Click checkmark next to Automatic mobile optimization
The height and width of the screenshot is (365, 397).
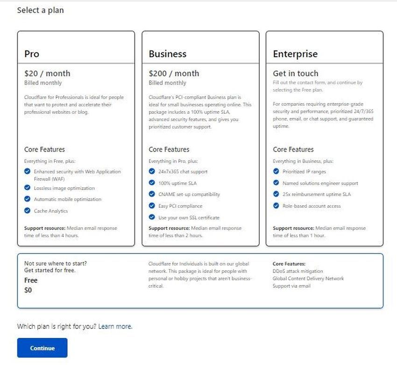[x=28, y=199]
